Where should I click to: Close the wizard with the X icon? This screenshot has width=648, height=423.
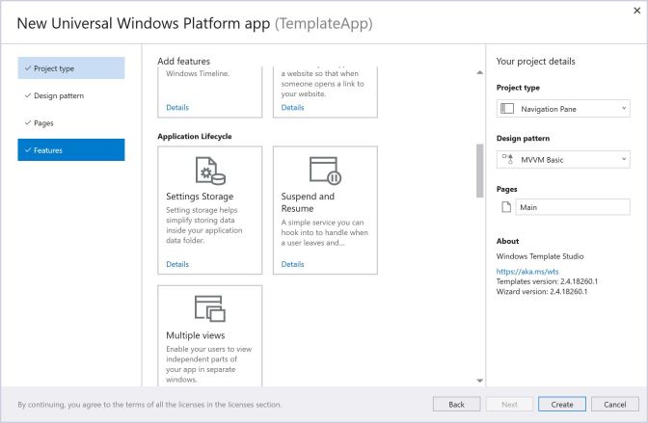[636, 11]
